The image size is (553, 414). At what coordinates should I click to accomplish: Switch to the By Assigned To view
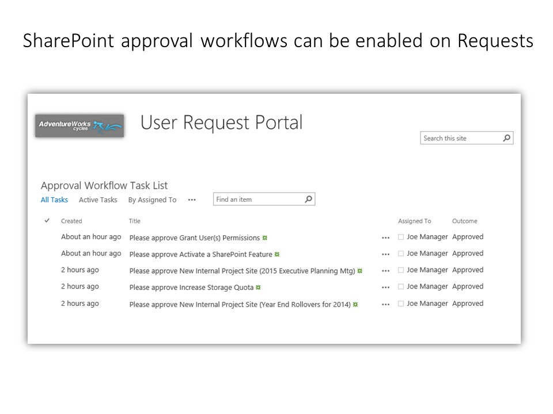152,200
